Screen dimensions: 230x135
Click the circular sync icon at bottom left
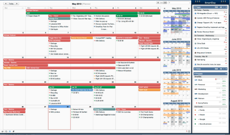click(6, 131)
